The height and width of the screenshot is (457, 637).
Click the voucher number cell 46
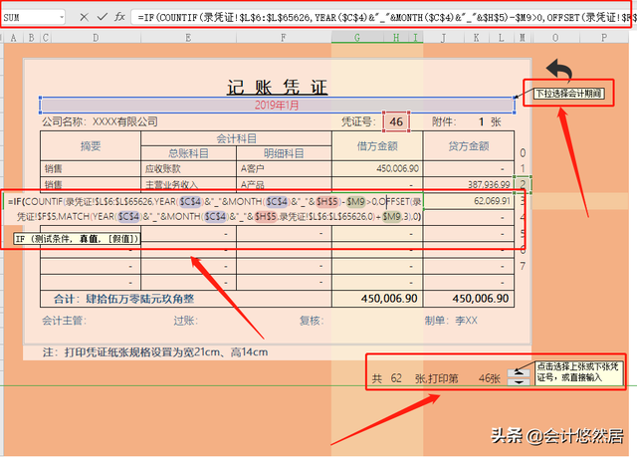[x=396, y=121]
